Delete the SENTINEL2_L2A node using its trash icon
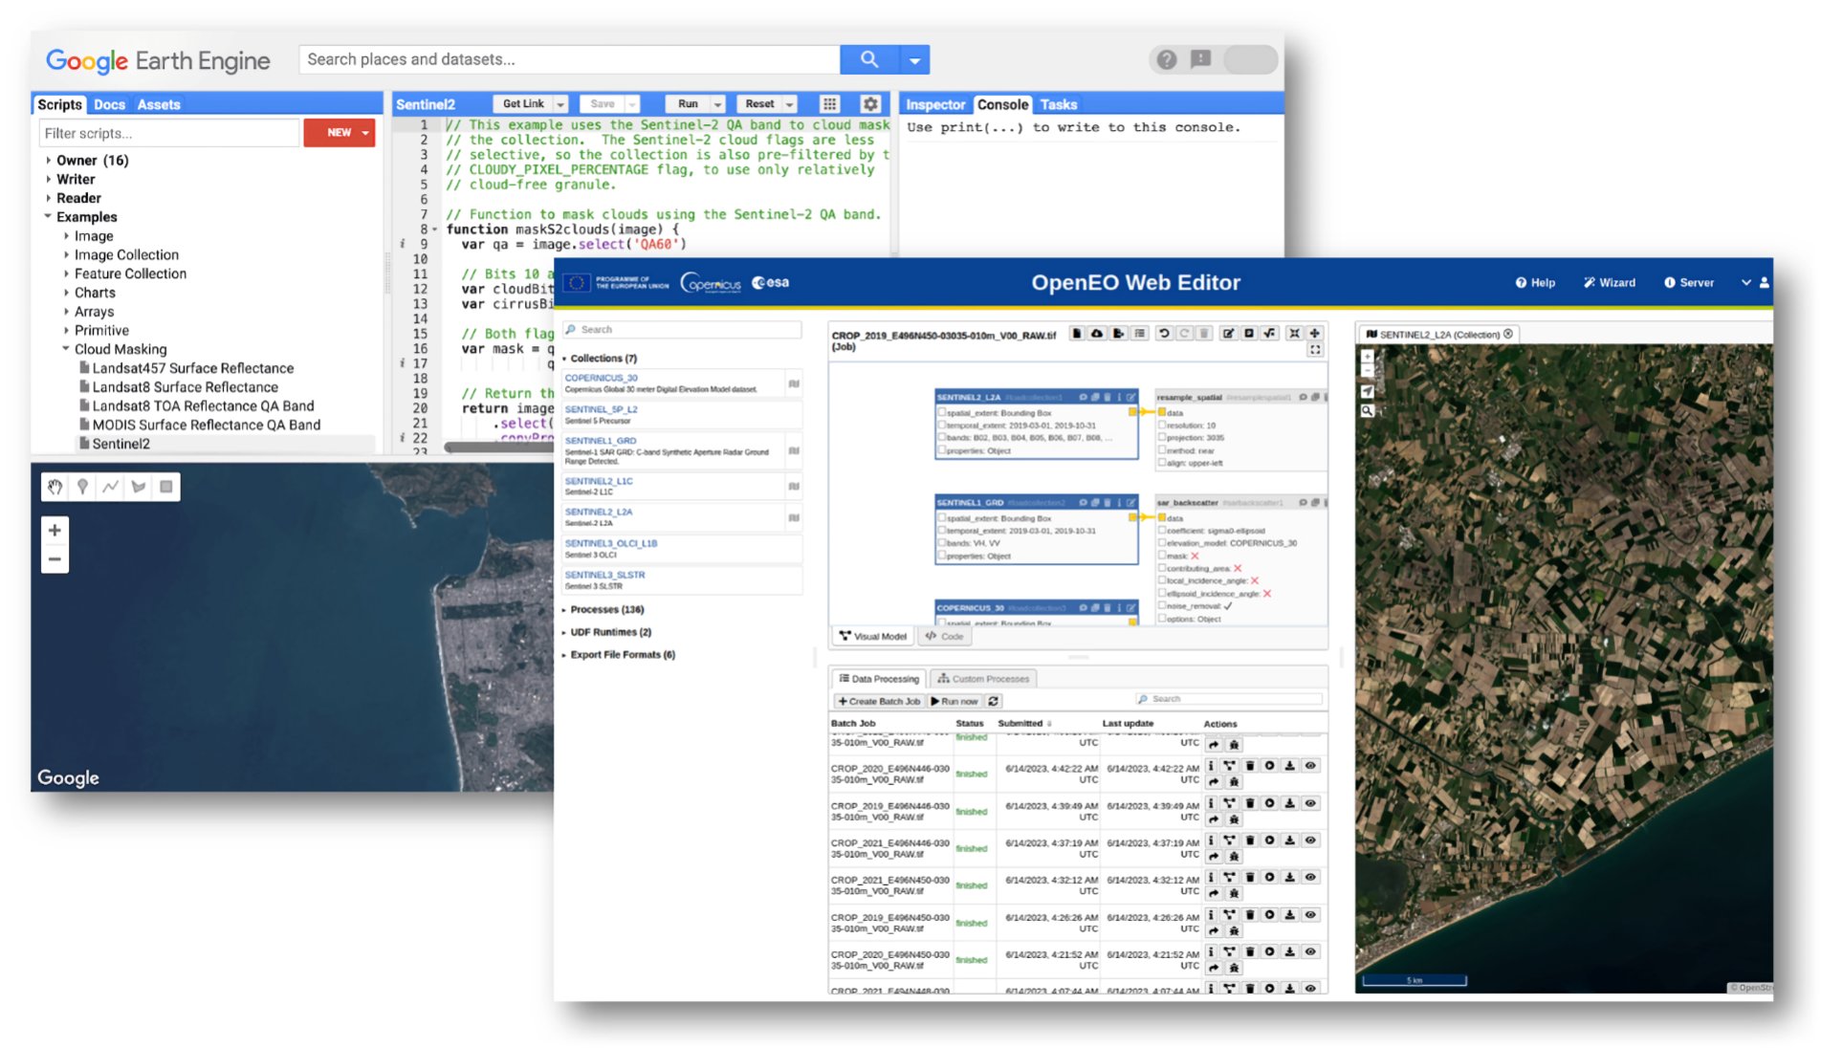Screen dimensions: 1821x1048 pos(1108,397)
